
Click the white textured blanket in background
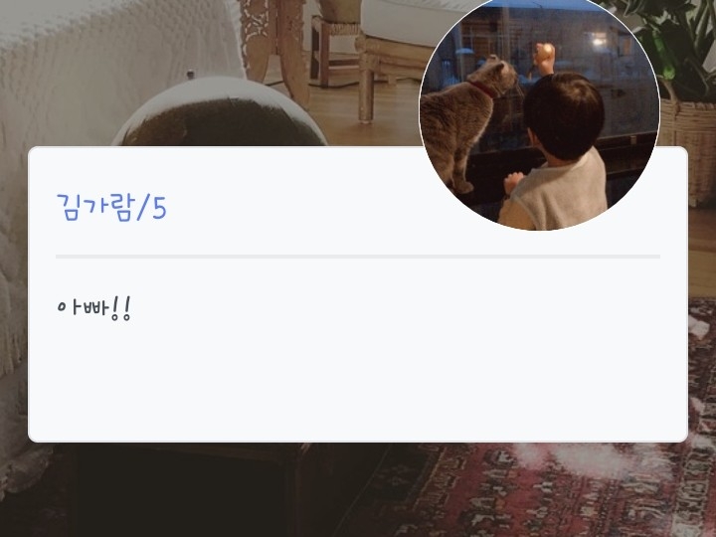91,69
